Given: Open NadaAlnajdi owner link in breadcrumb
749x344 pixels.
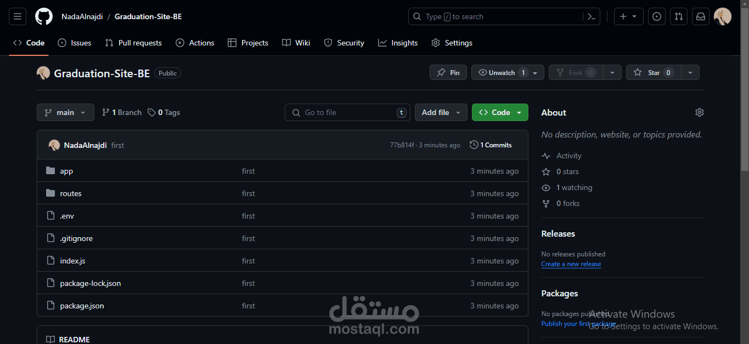Looking at the screenshot, I should pyautogui.click(x=82, y=16).
